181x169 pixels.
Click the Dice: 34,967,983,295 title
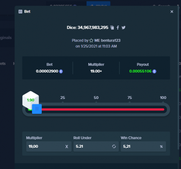click(88, 27)
